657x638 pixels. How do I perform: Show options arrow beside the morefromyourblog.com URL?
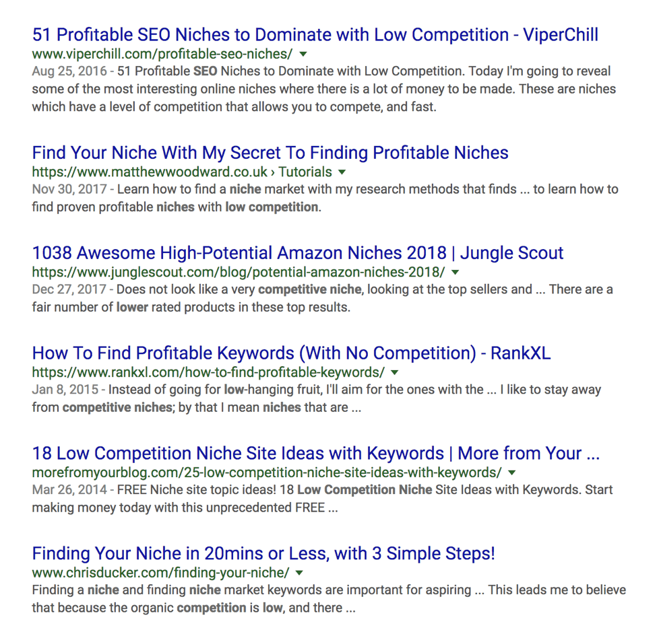512,472
